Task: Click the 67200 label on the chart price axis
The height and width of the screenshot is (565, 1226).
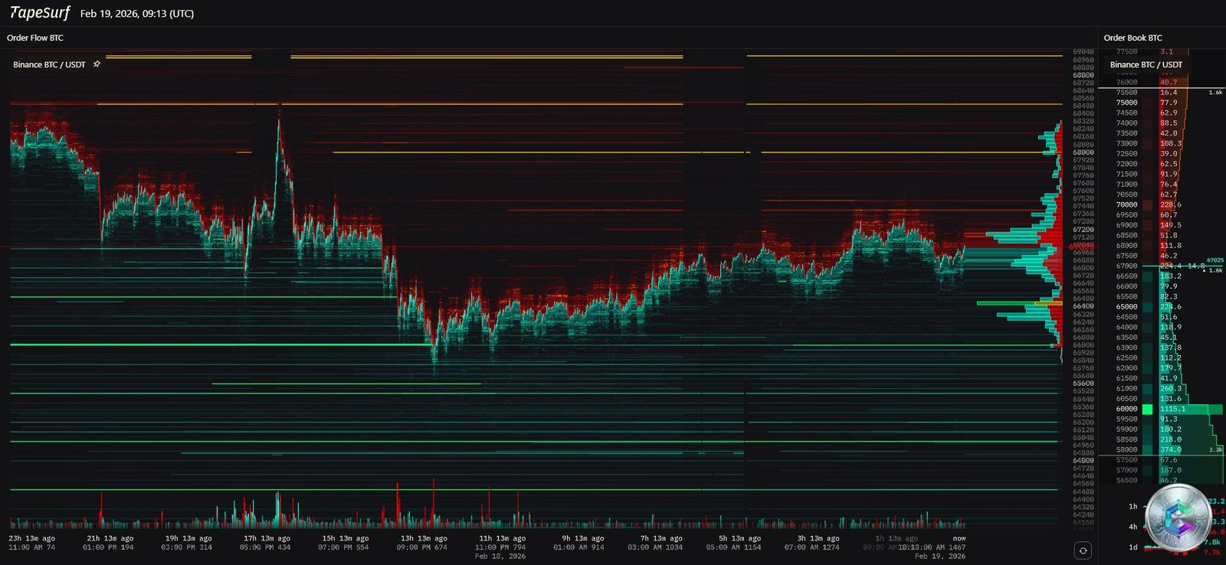Action: (x=1083, y=230)
